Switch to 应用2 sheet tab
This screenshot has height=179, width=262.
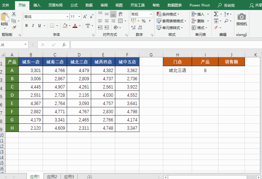click(x=52, y=176)
